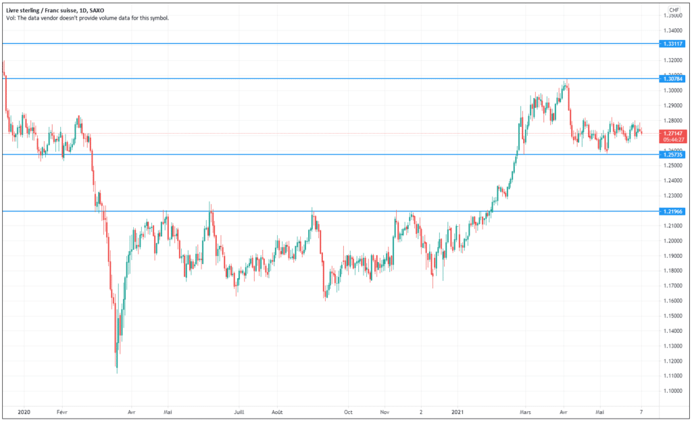Image resolution: width=692 pixels, height=422 pixels.
Task: Select the 1.25735 blue price tag
Action: (x=672, y=155)
